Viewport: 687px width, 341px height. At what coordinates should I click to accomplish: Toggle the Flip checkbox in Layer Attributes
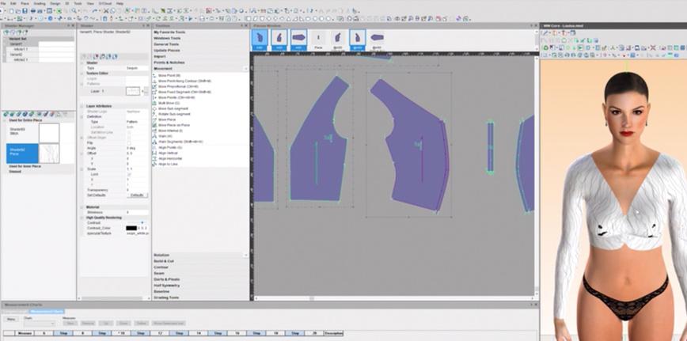coord(128,142)
